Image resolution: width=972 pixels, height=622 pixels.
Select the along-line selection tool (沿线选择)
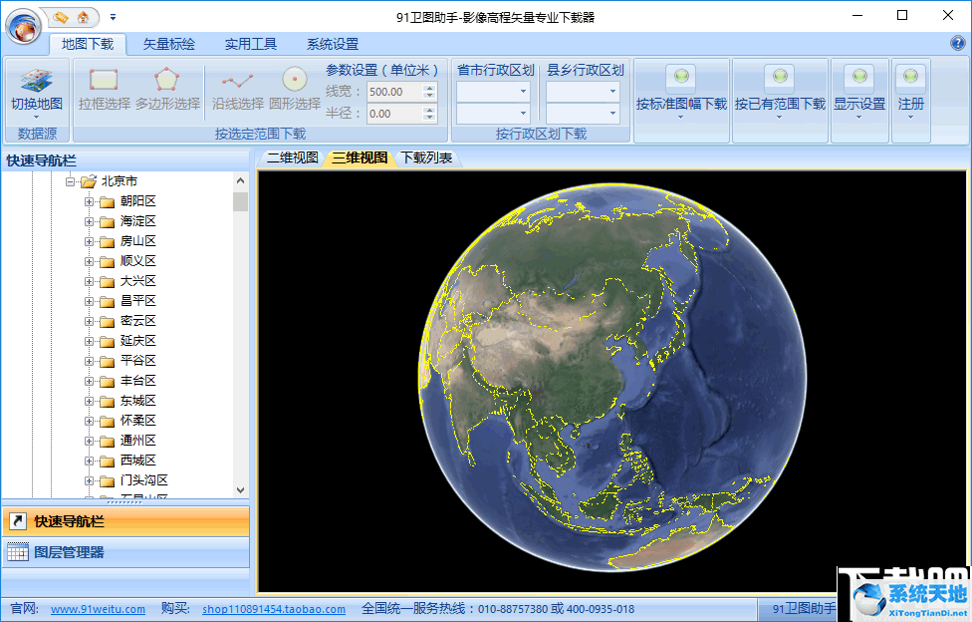coord(237,90)
